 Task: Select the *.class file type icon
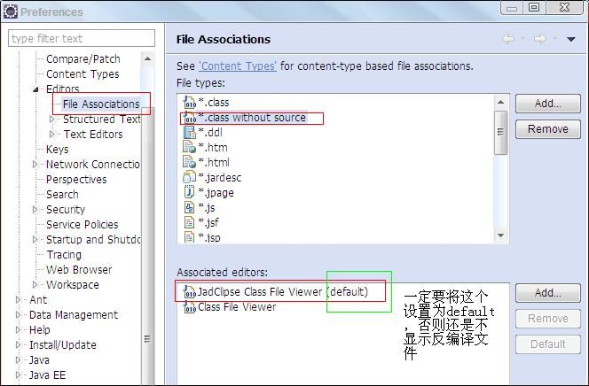coord(190,103)
